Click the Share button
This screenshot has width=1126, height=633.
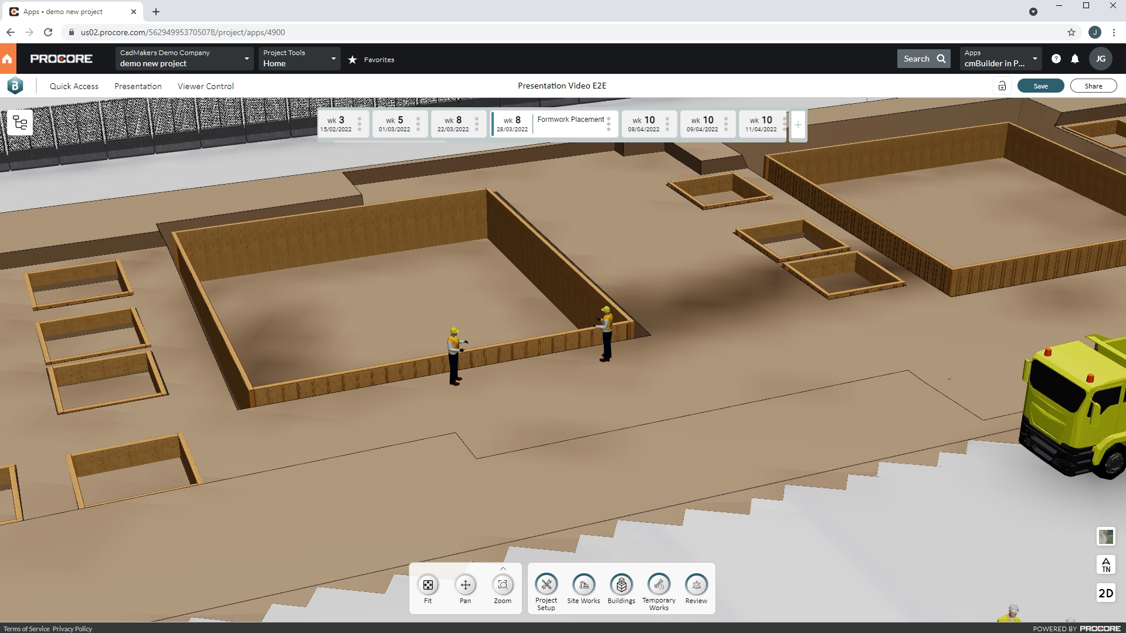pos(1093,86)
